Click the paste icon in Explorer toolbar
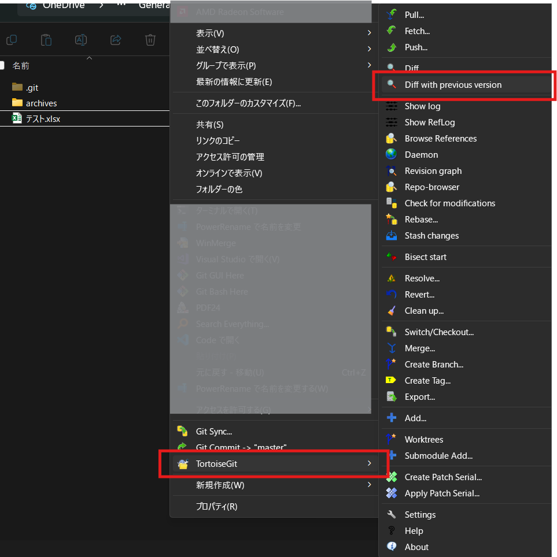 pyautogui.click(x=46, y=40)
